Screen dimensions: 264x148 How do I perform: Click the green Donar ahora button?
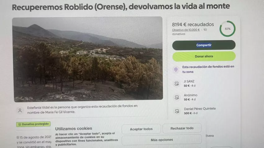click(204, 56)
